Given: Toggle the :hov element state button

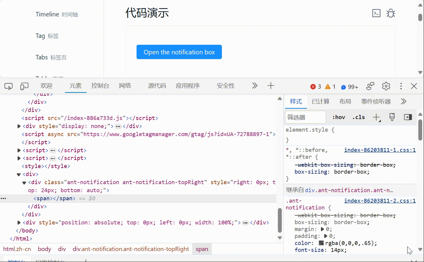Looking at the screenshot, I should click(339, 117).
